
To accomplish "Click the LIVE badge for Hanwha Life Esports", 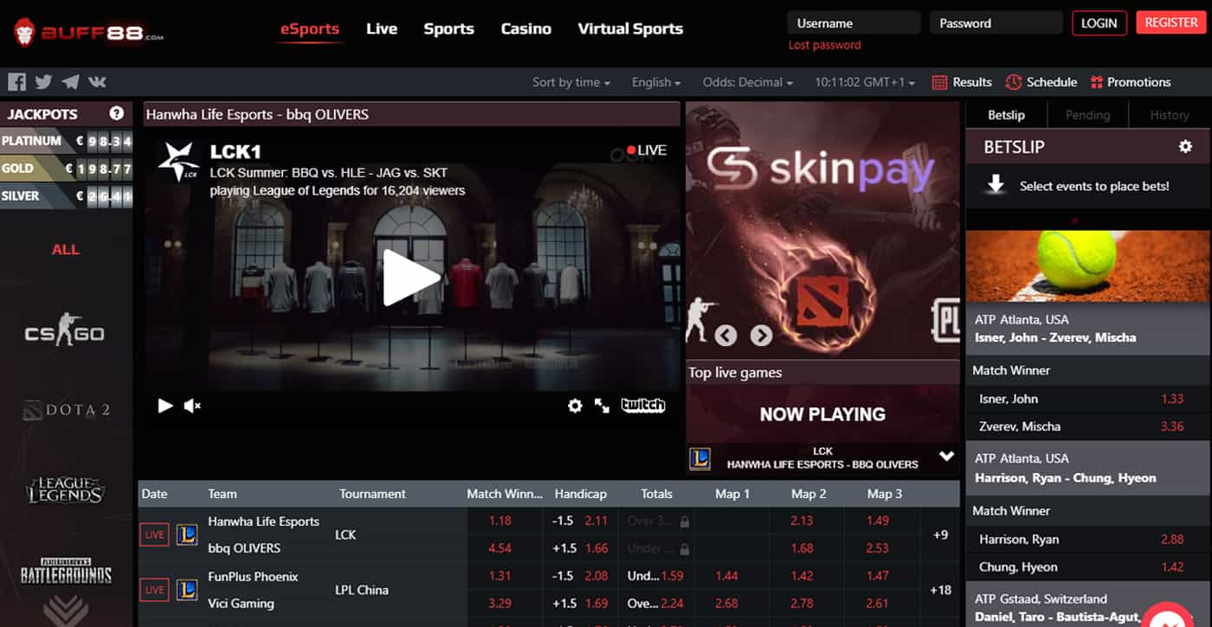I will click(x=154, y=534).
